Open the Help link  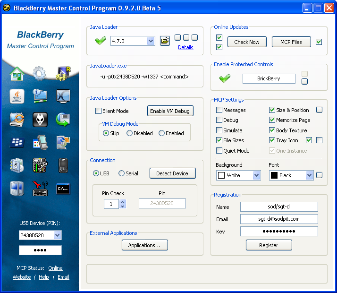coord(44,277)
